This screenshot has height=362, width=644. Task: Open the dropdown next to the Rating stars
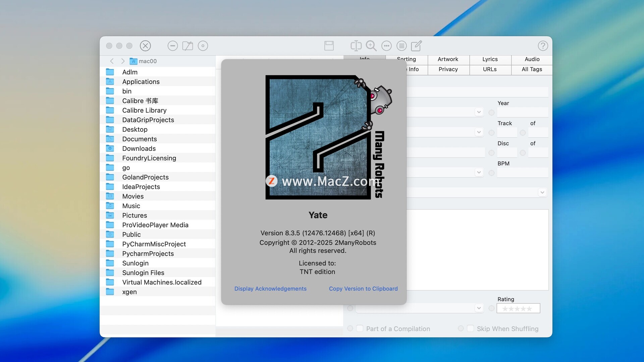(x=479, y=308)
